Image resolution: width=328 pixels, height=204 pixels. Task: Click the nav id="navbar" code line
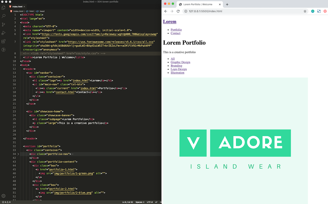click(39, 73)
